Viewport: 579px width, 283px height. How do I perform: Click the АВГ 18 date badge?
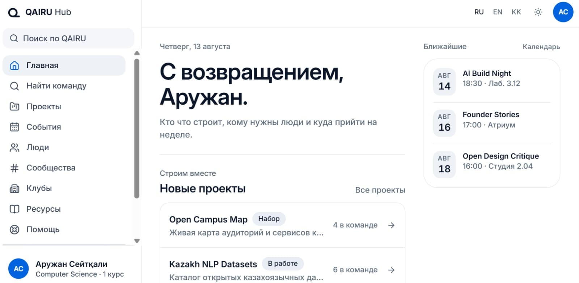(444, 165)
